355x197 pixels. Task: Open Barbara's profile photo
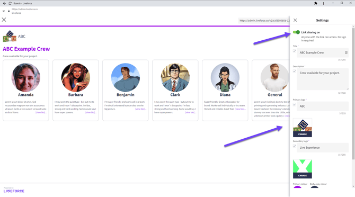(x=76, y=77)
